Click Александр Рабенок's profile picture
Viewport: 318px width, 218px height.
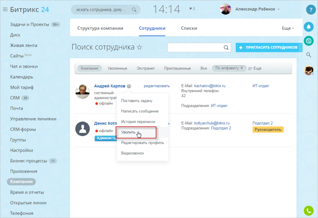[x=225, y=9]
